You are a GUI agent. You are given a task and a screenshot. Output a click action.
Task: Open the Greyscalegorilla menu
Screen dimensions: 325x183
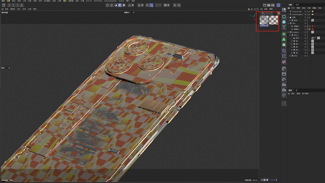[x=110, y=1]
